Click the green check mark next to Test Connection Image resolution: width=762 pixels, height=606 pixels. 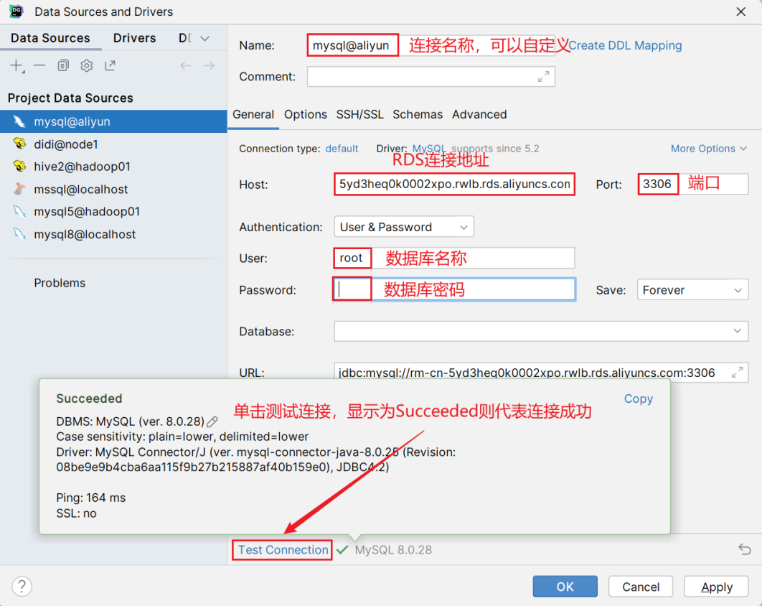pos(342,549)
